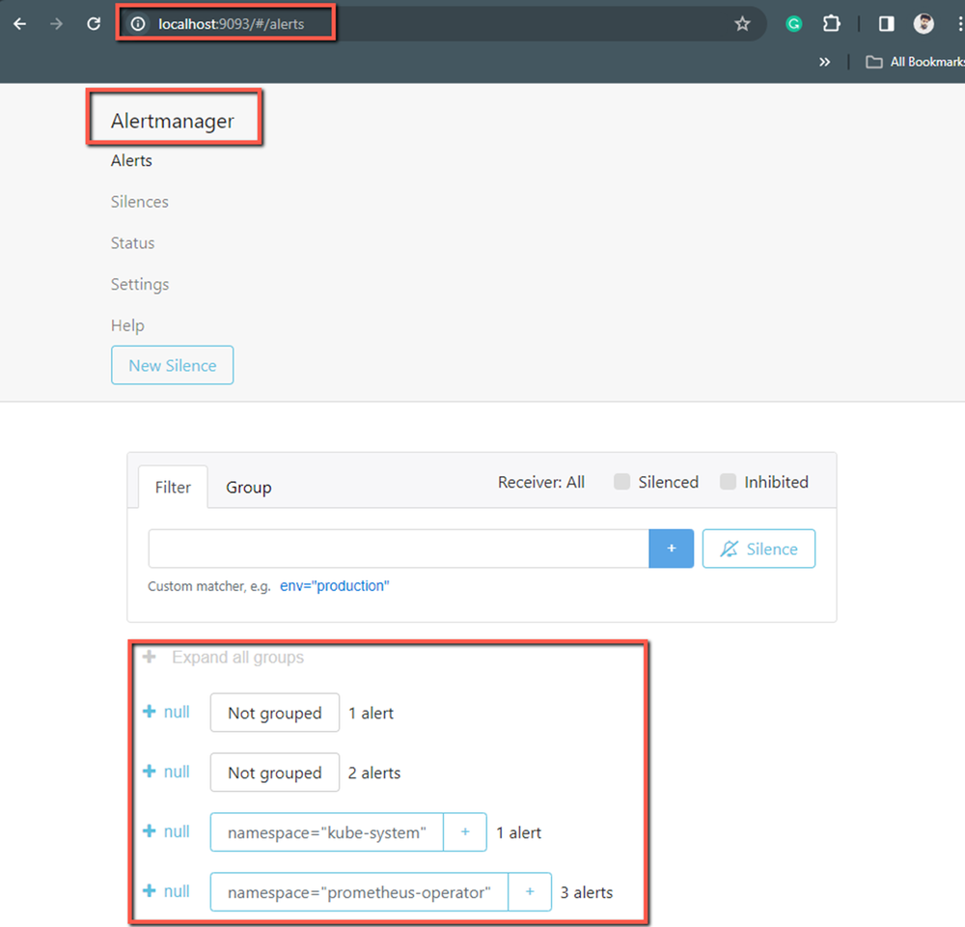Open the browser extensions puzzle icon
This screenshot has height=927, width=965.
tap(831, 23)
